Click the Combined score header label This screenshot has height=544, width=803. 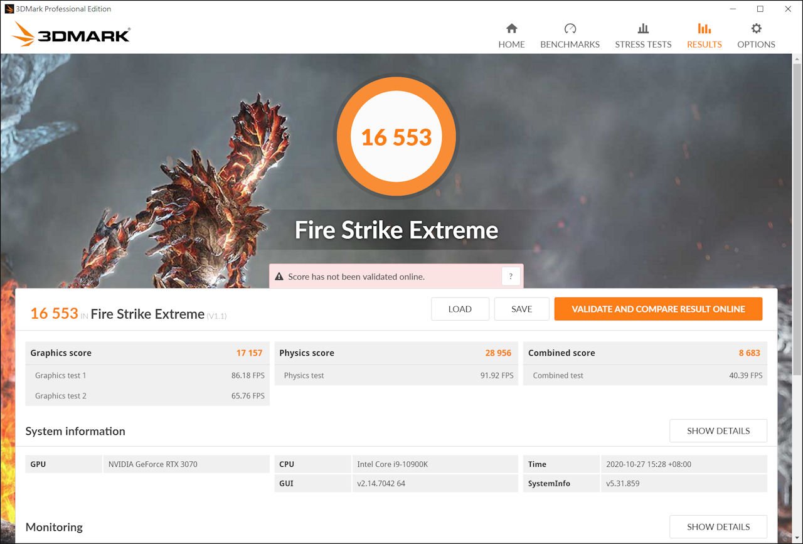coord(561,353)
